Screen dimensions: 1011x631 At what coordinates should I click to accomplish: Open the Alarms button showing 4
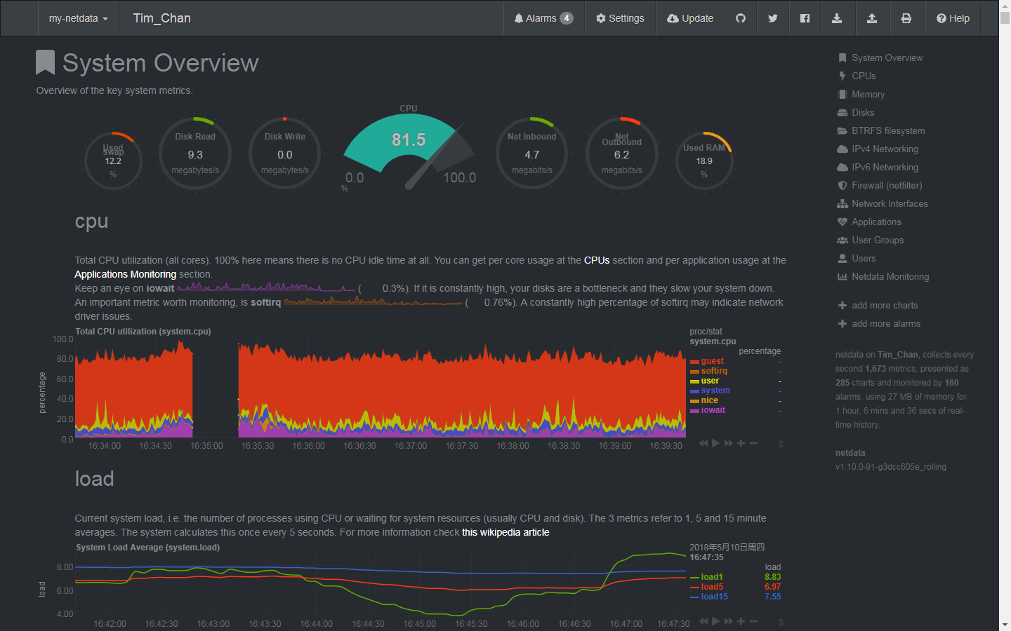(543, 18)
